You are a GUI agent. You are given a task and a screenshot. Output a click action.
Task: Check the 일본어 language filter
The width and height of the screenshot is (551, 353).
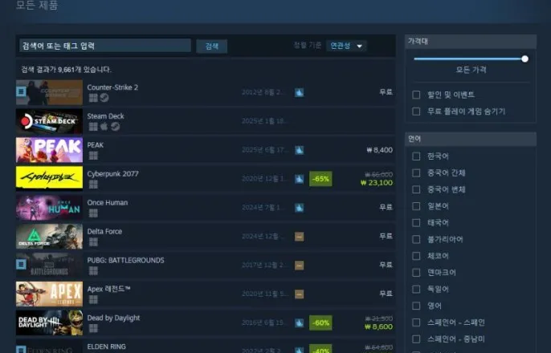click(416, 206)
